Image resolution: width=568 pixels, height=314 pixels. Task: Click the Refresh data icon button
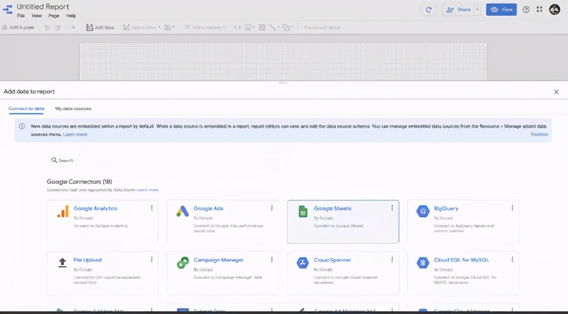[429, 10]
